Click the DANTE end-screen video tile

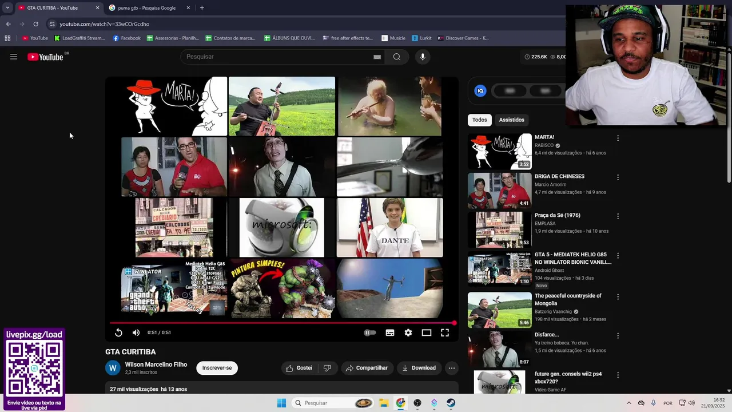pyautogui.click(x=389, y=227)
